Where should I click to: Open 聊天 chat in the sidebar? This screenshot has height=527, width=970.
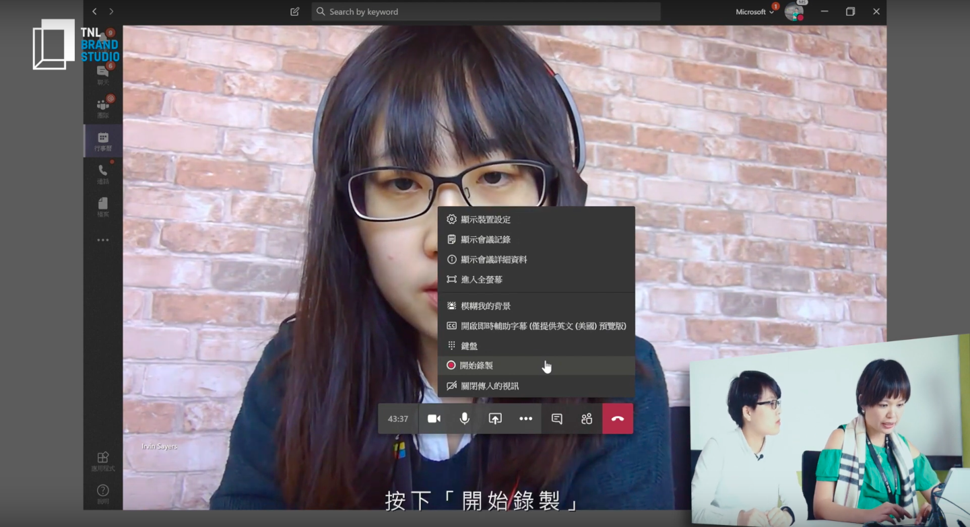click(x=103, y=74)
